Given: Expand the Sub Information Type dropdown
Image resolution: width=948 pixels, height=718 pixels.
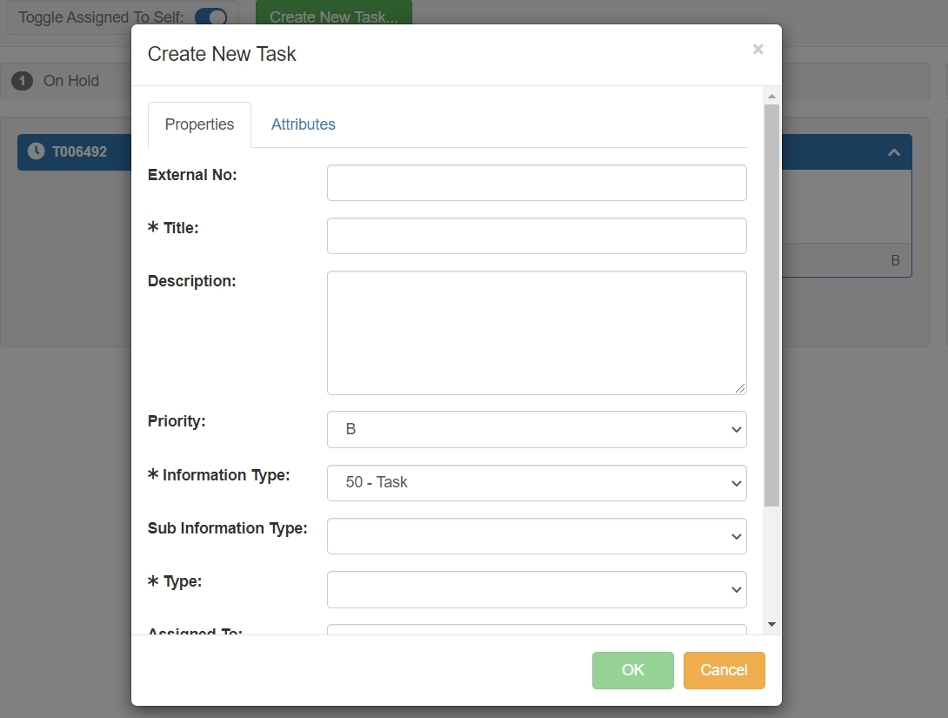Looking at the screenshot, I should (x=537, y=536).
